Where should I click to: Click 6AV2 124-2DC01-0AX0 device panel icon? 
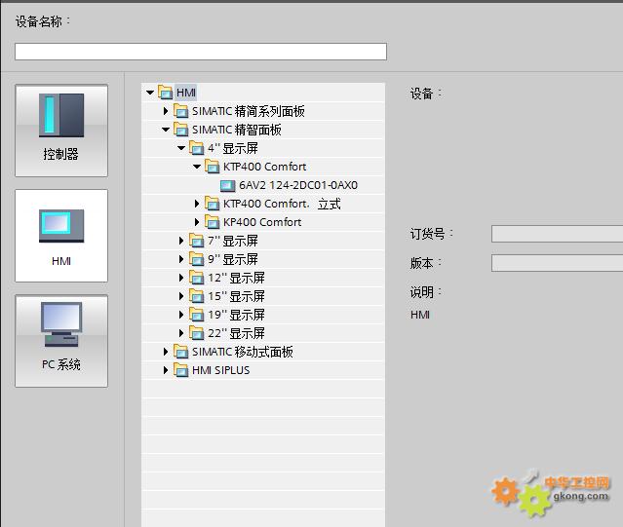point(228,185)
